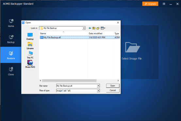The width and height of the screenshot is (181, 121).
Task: Expand the File name dropdown arrow
Action: 98,86
